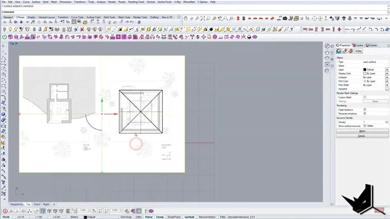Image resolution: width=390 pixels, height=219 pixels.
Task: Switch to the Layers panel tab
Action: [358, 46]
